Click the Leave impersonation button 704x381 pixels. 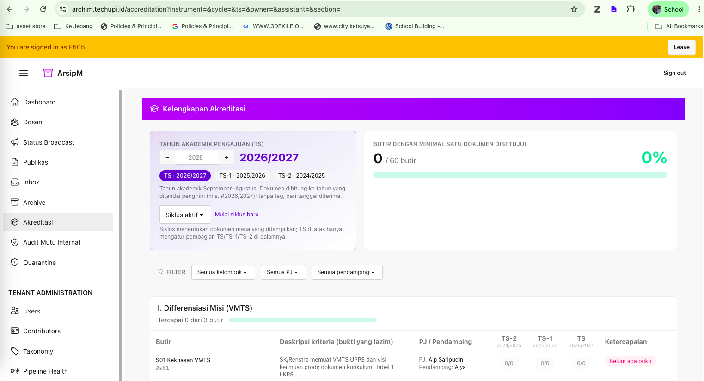[x=681, y=47]
